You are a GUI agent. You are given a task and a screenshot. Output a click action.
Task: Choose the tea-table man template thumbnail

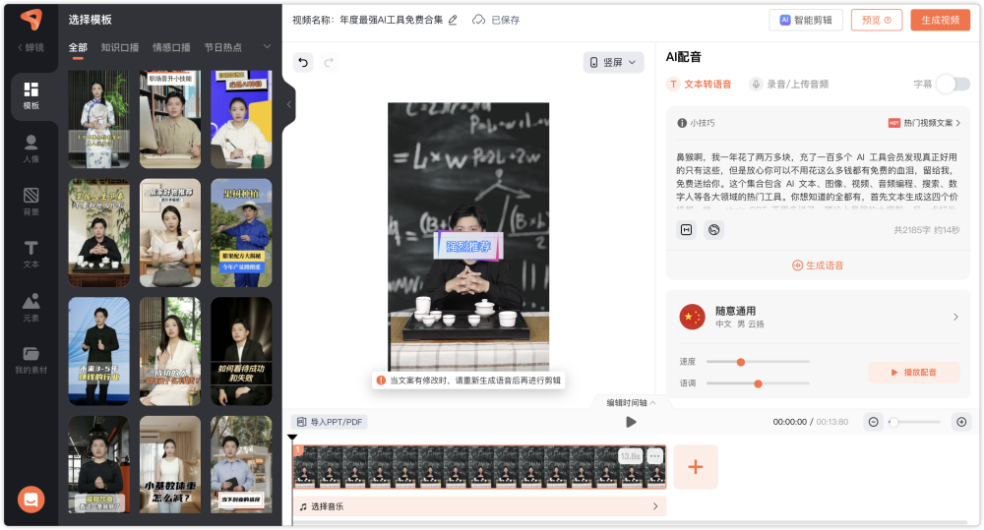[98, 233]
